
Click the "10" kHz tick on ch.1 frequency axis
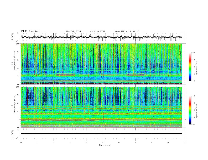coord(18,44)
